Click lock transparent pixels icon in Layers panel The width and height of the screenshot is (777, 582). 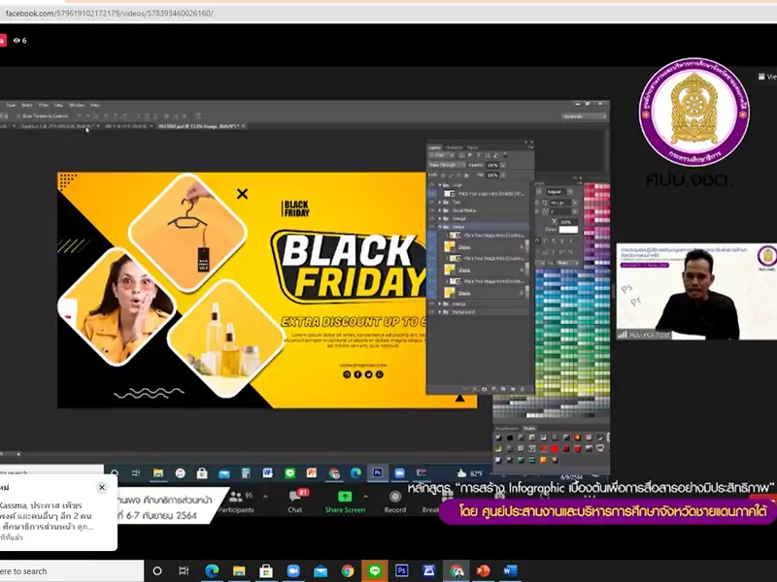pyautogui.click(x=442, y=176)
